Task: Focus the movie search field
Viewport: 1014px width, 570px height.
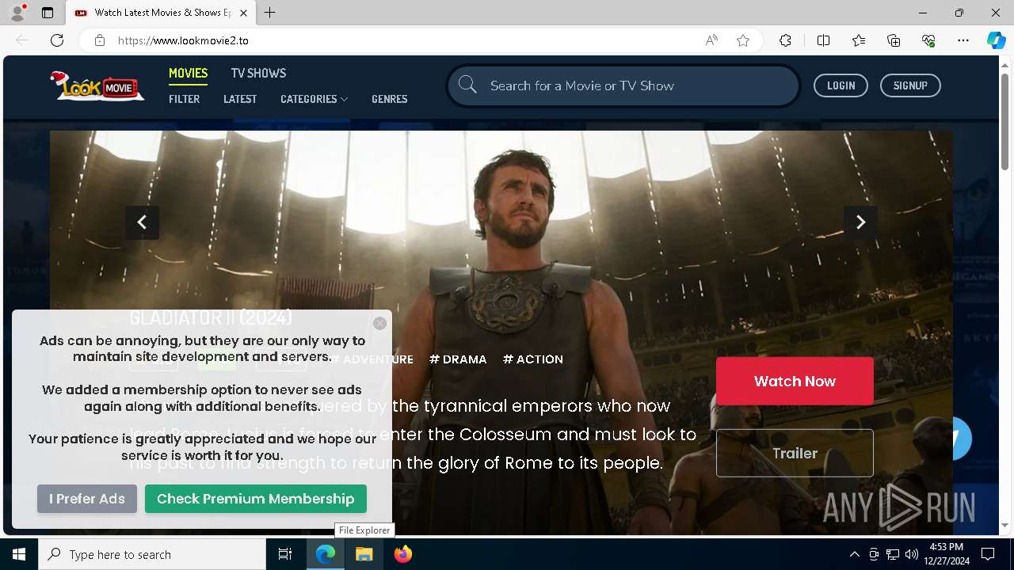Action: tap(623, 85)
